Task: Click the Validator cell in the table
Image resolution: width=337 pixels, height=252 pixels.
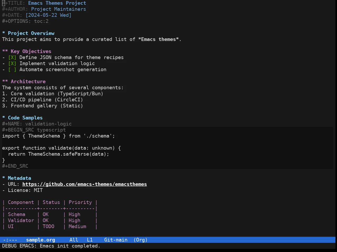Action: point(21,220)
